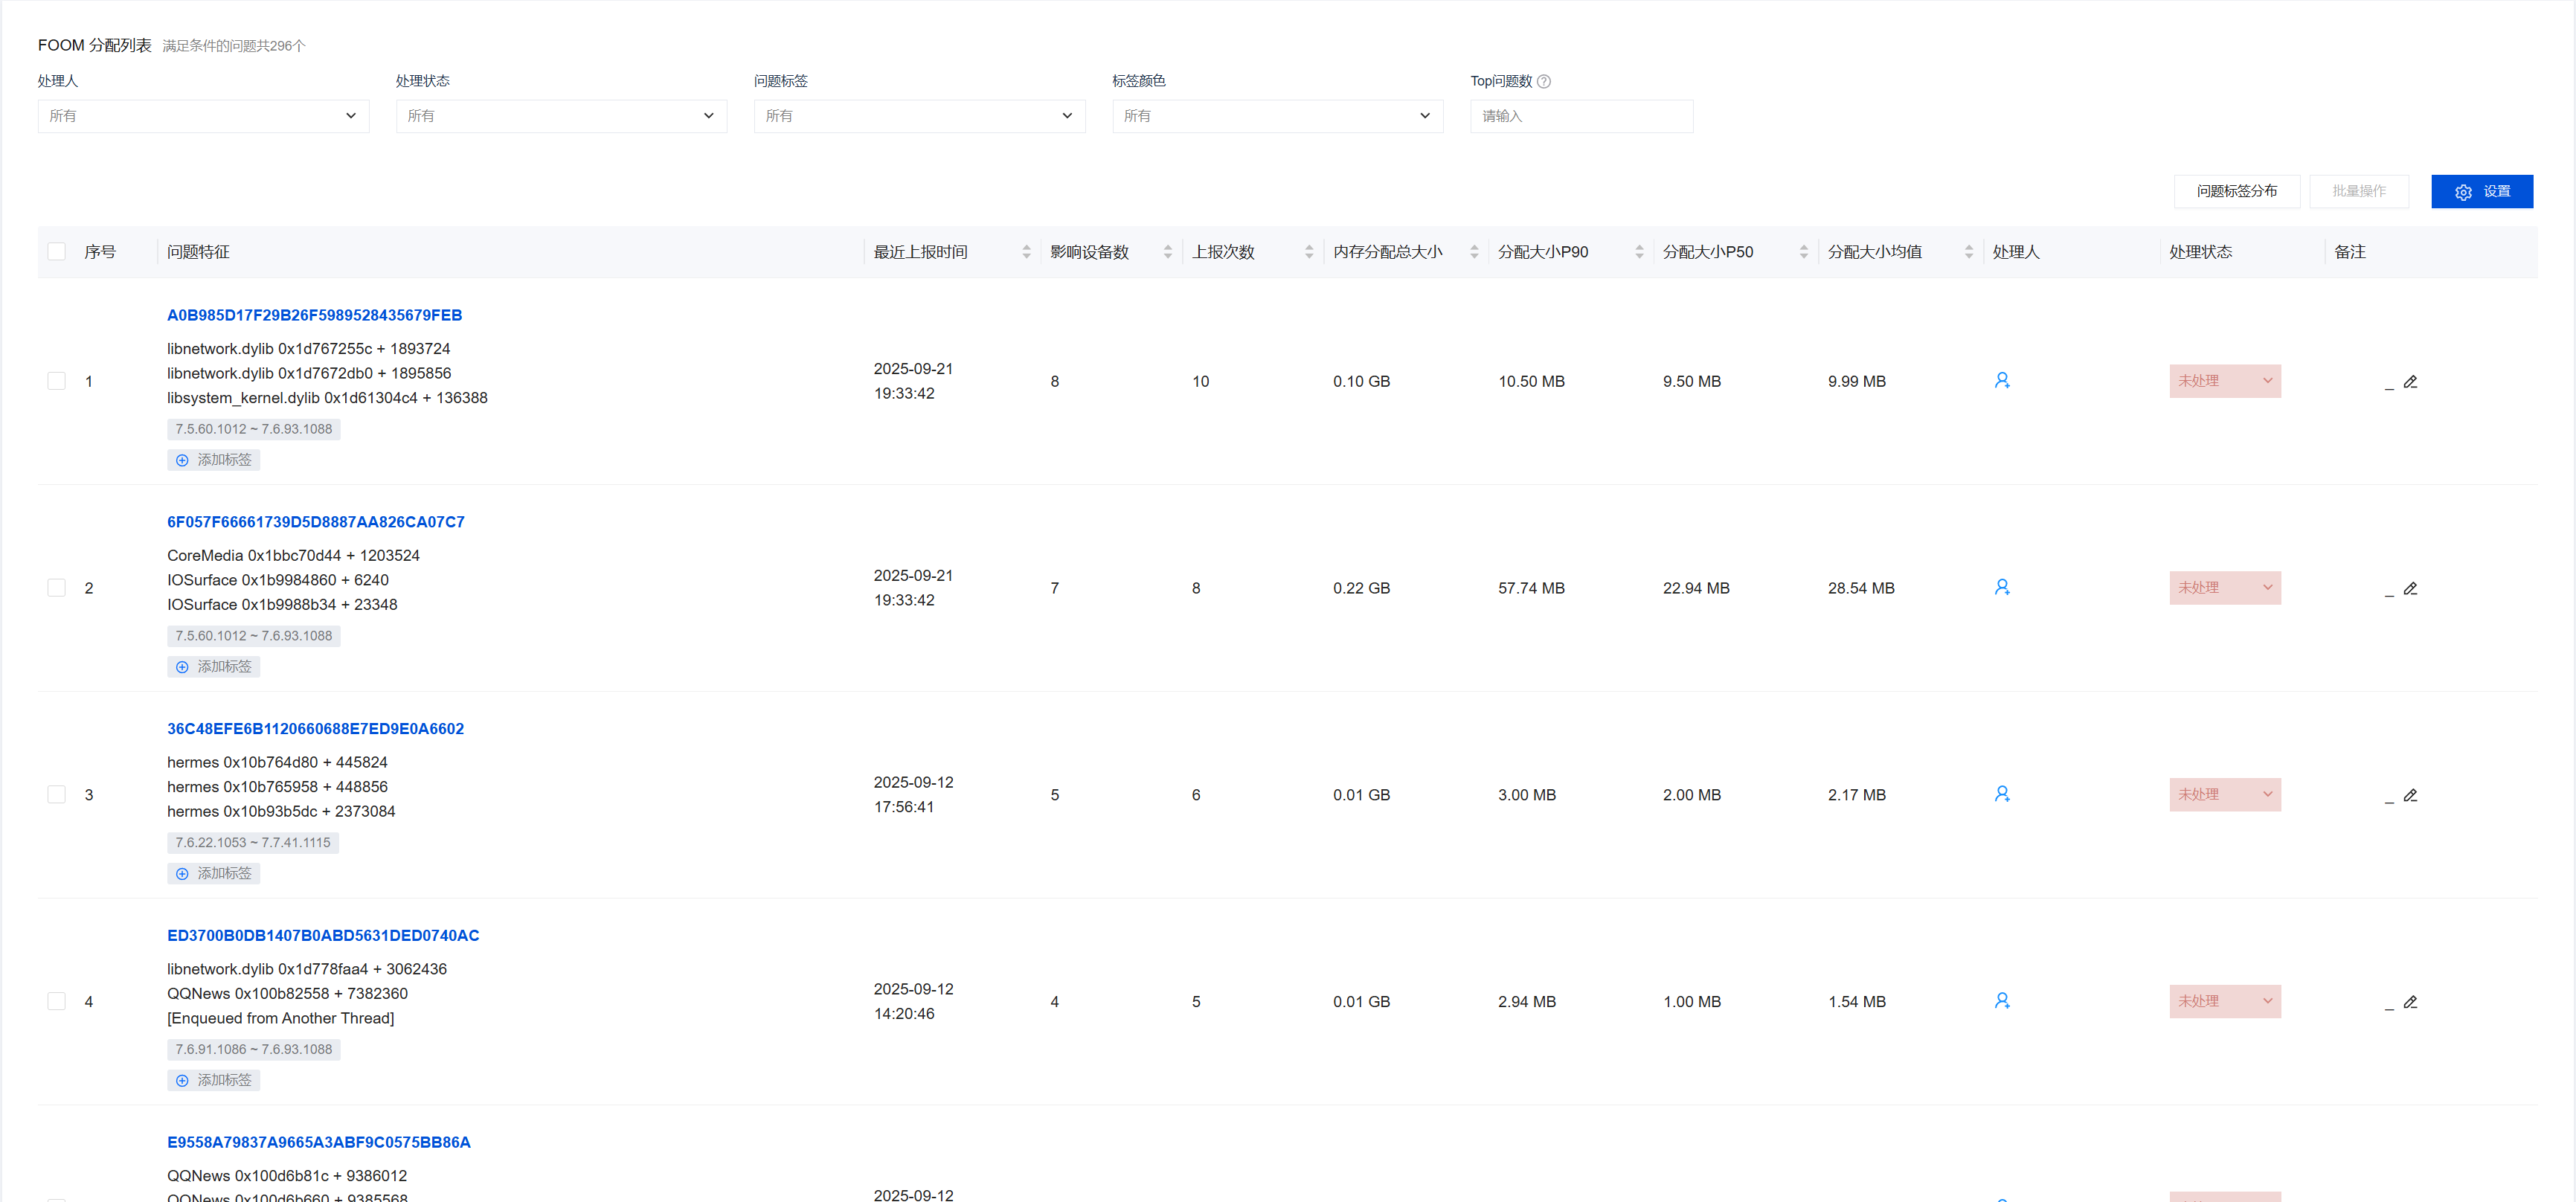Click the pencil edit icon in row 4
Viewport: 2576px width, 1202px height.
click(2410, 1002)
